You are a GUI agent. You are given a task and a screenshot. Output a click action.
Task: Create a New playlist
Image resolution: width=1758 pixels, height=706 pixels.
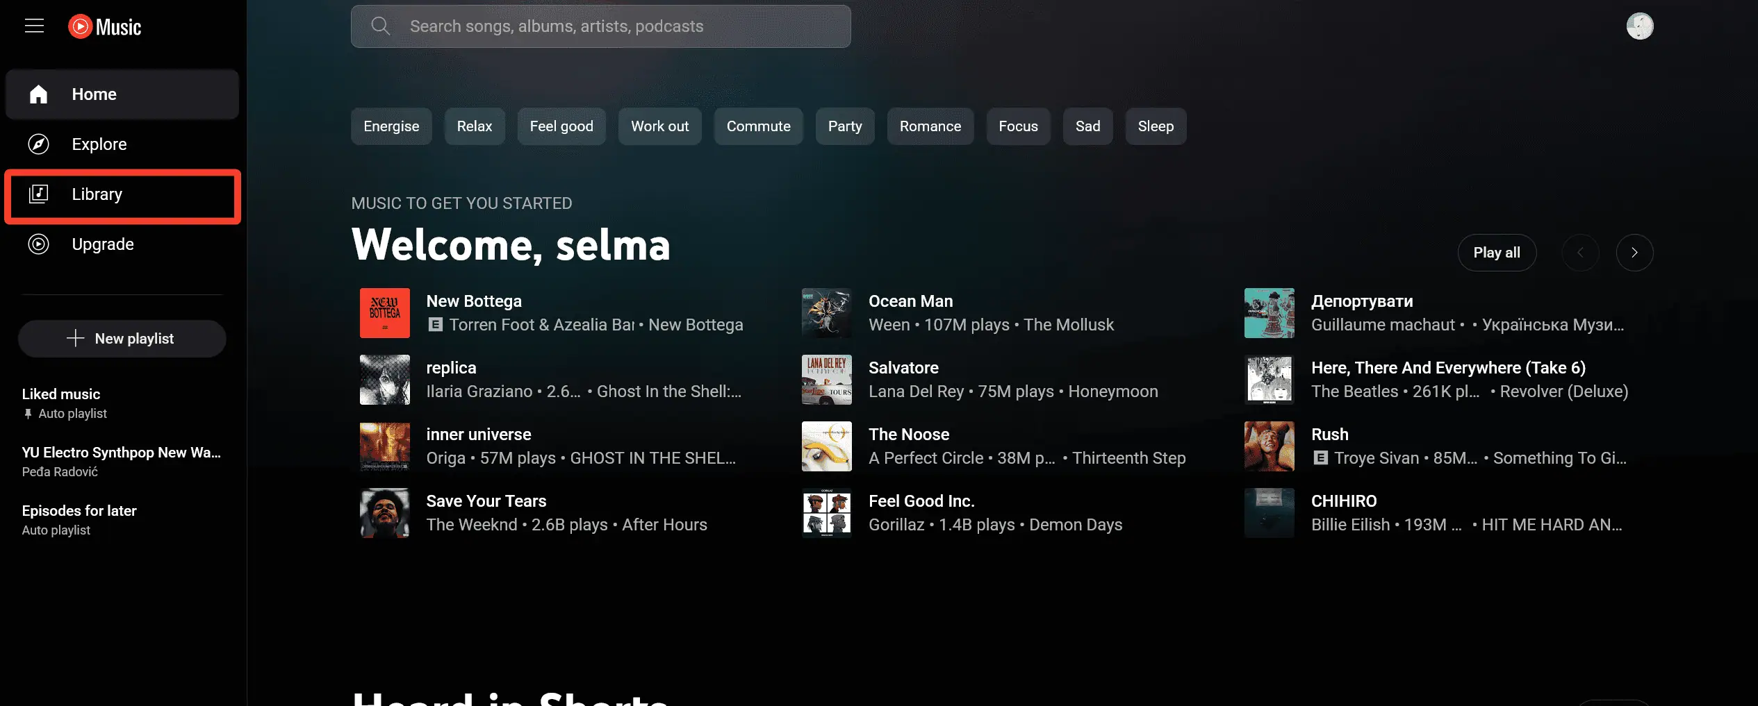click(122, 339)
